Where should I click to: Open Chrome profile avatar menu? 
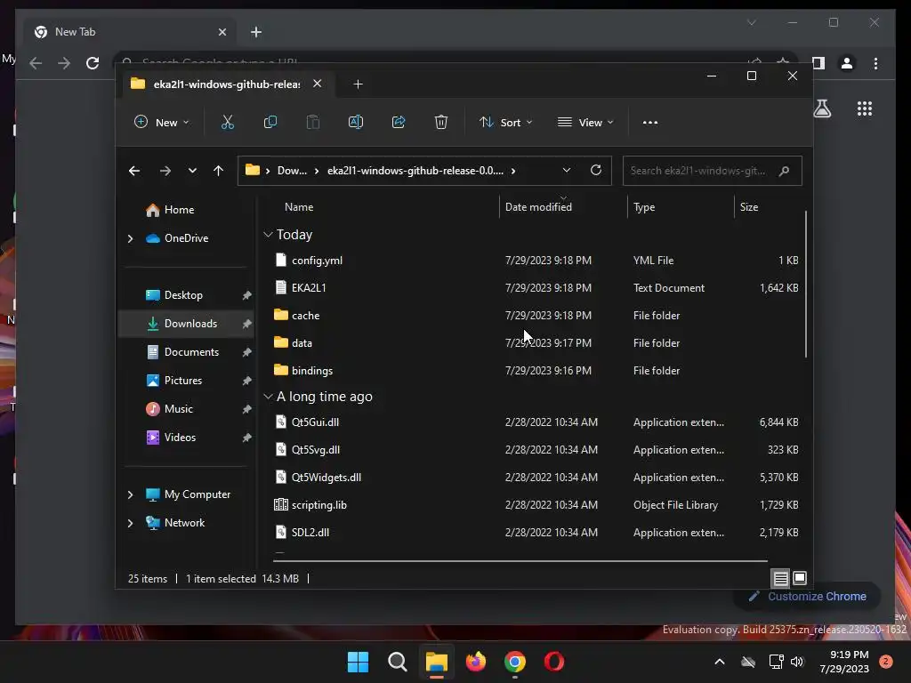847,63
